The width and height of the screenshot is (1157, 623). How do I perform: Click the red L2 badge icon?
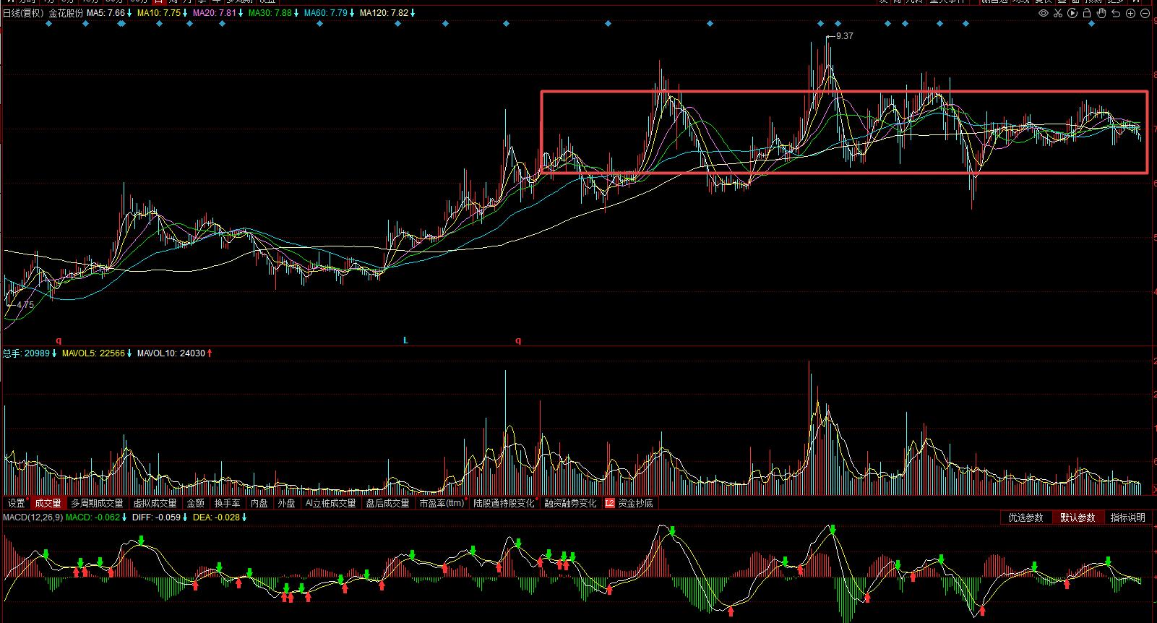[609, 503]
